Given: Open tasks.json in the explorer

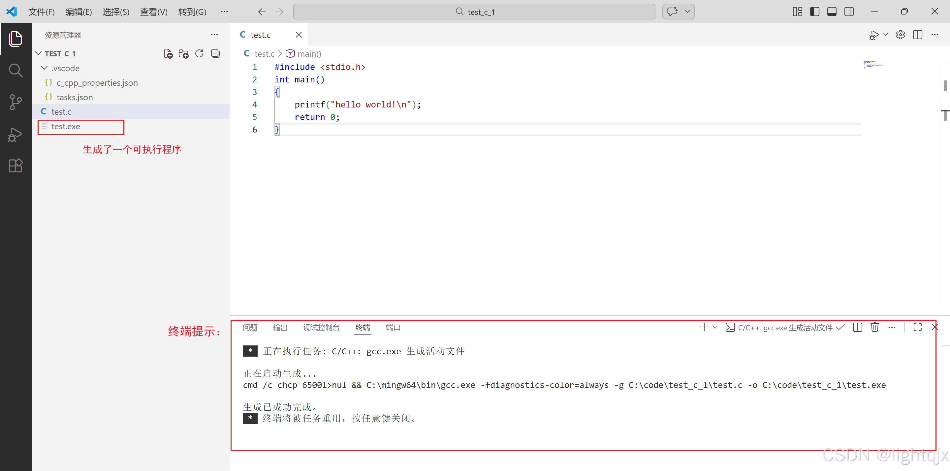Looking at the screenshot, I should tap(75, 97).
